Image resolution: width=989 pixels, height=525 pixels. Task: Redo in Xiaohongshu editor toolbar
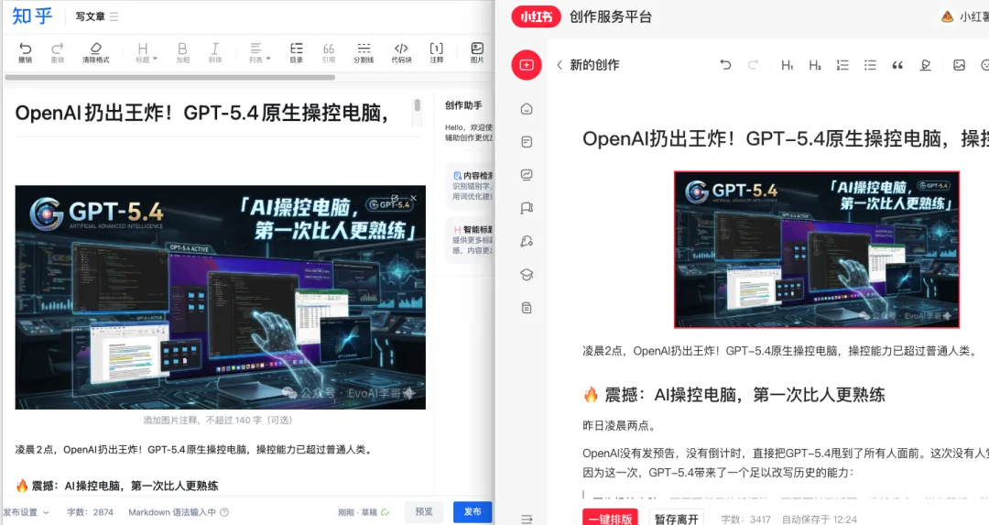(753, 65)
